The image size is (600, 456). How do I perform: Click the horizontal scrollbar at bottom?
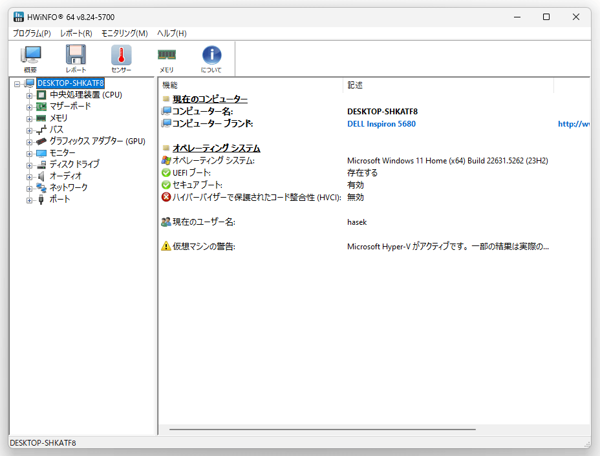[322, 430]
